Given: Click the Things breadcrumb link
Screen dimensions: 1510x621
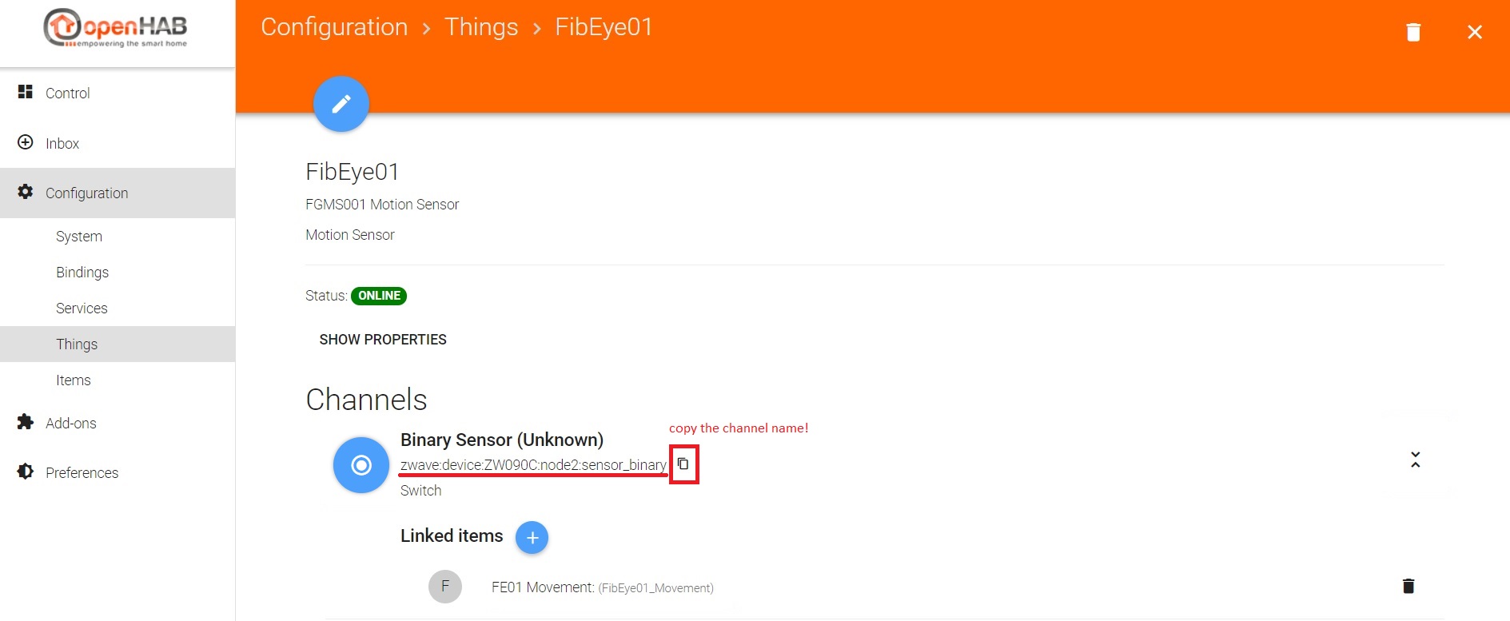Looking at the screenshot, I should point(481,27).
